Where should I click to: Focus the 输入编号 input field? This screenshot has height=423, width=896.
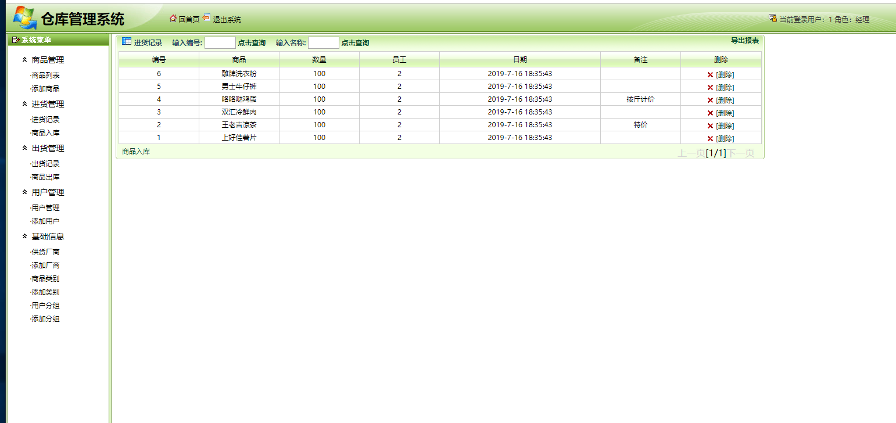pyautogui.click(x=220, y=42)
